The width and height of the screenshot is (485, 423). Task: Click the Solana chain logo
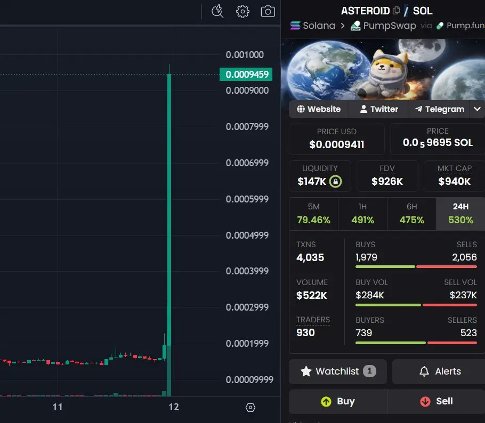tap(295, 26)
